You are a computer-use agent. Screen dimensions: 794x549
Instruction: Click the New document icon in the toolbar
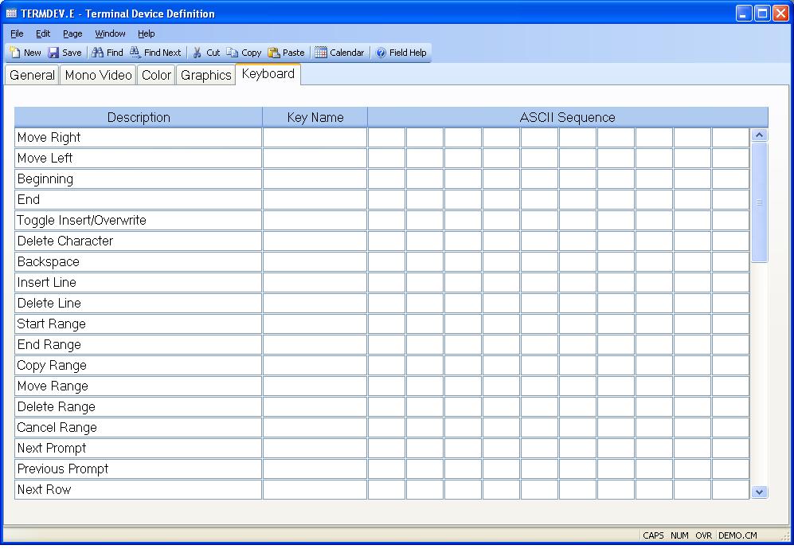pos(15,53)
